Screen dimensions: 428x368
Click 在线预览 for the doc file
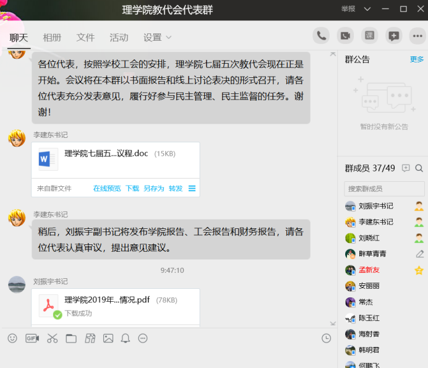pyautogui.click(x=107, y=189)
